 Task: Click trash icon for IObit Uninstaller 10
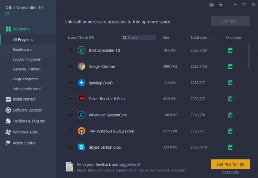tap(230, 50)
